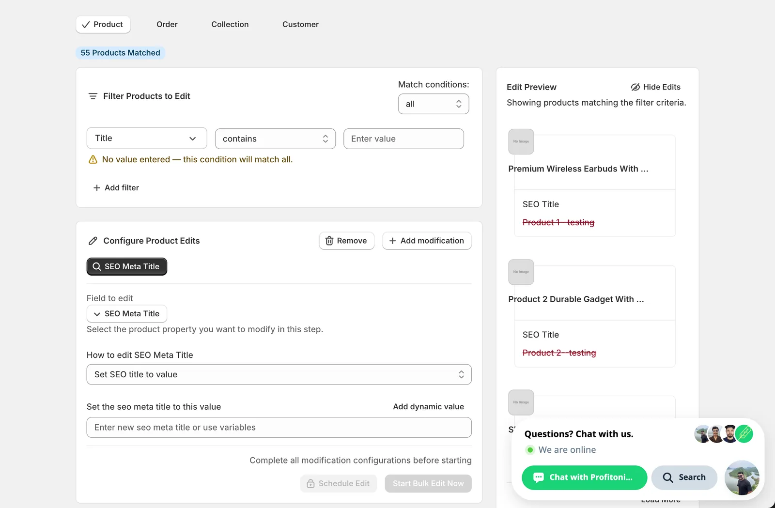Open the Collection tab
Viewport: 775px width, 508px height.
click(x=230, y=24)
